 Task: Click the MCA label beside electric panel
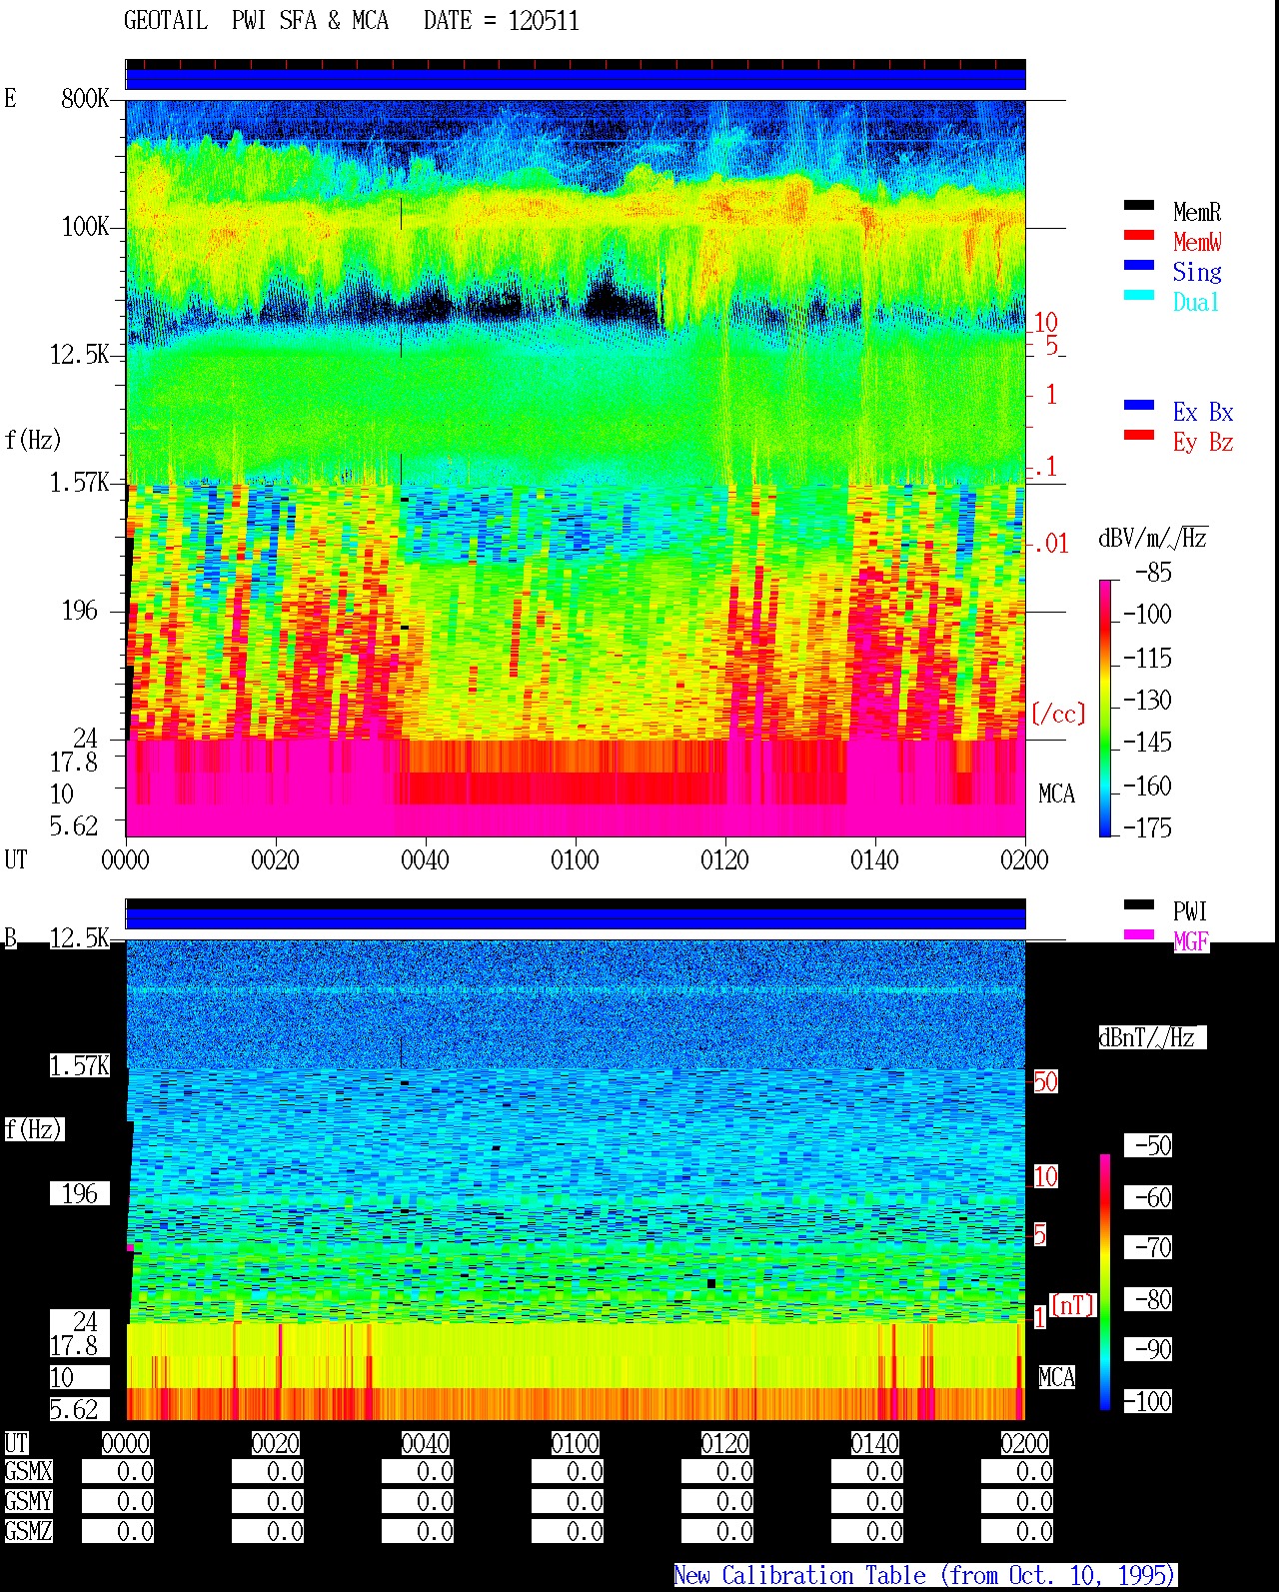[x=1056, y=795]
